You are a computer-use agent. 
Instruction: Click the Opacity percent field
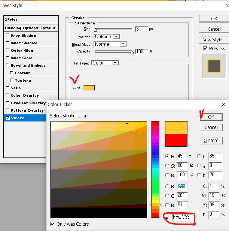(x=141, y=52)
